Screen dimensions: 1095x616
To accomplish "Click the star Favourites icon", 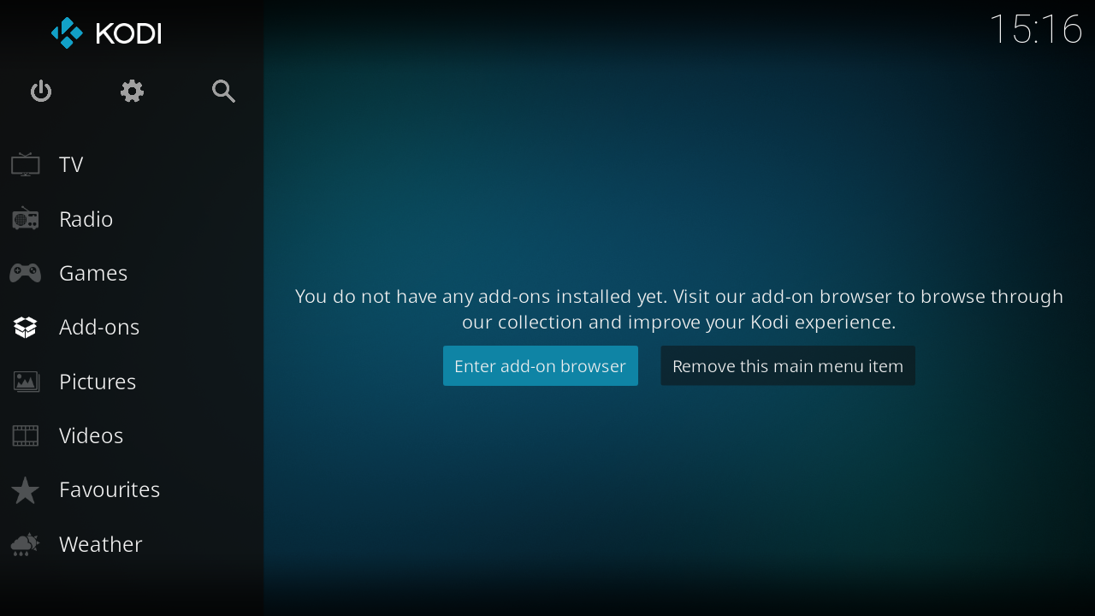I will (26, 490).
